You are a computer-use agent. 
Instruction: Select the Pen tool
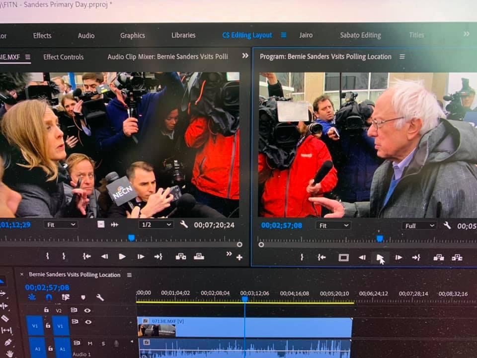[x=8, y=342]
